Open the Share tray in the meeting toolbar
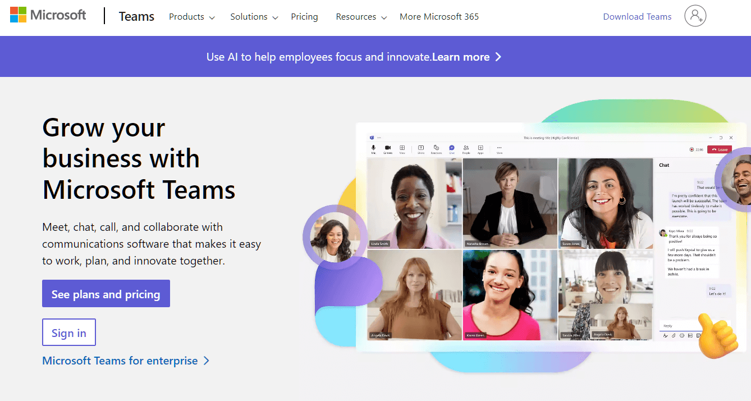This screenshot has width=751, height=401. click(x=421, y=149)
